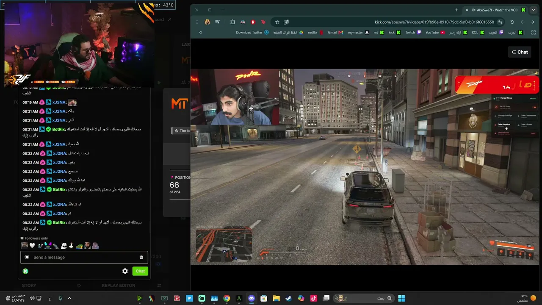Screen dimensions: 542x305
Task: Open Google Chrome from the taskbar
Action: coord(227,298)
